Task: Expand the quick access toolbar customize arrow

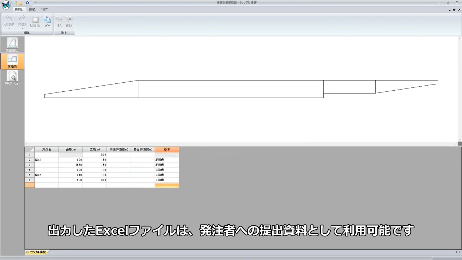Action: tap(35, 3)
